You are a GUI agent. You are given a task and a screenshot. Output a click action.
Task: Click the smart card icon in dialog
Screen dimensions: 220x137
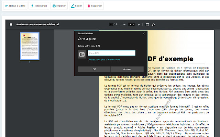[x=82, y=54]
